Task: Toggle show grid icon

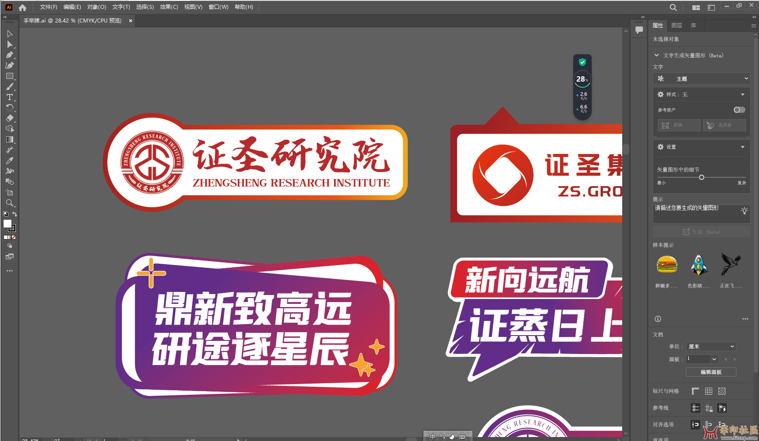Action: 709,391
